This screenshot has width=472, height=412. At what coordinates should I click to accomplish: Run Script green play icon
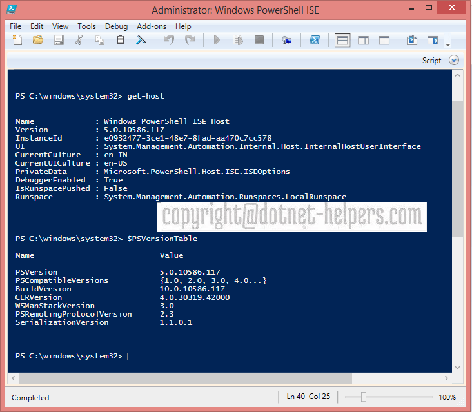click(x=217, y=40)
